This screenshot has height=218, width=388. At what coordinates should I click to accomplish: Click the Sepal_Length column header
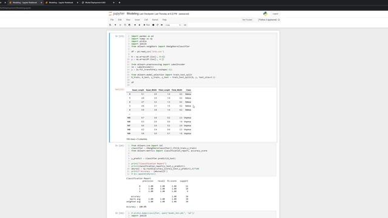138,90
